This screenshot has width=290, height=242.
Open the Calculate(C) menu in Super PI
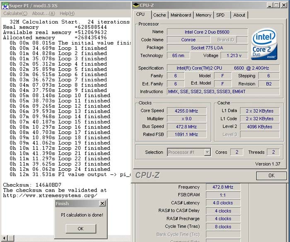click(15, 14)
